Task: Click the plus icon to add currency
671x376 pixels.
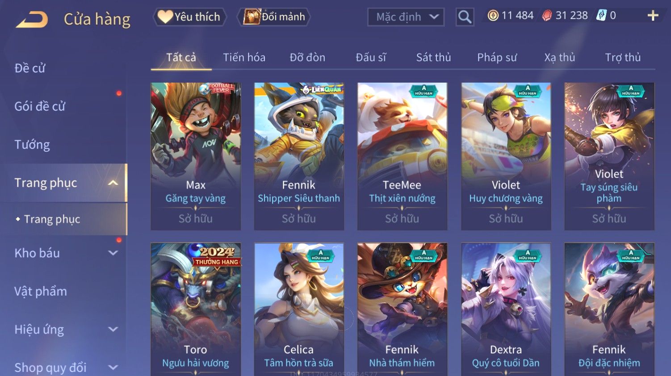Action: point(653,16)
